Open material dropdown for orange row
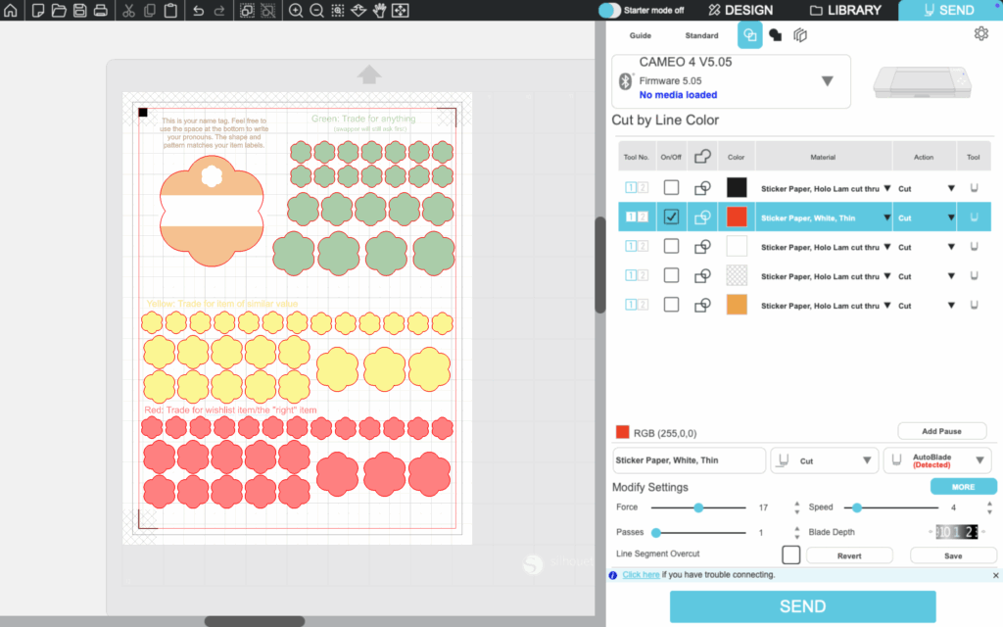 click(887, 306)
